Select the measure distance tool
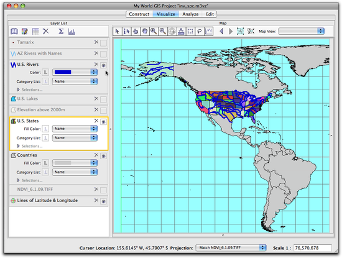342x258 pixels. pyautogui.click(x=181, y=32)
